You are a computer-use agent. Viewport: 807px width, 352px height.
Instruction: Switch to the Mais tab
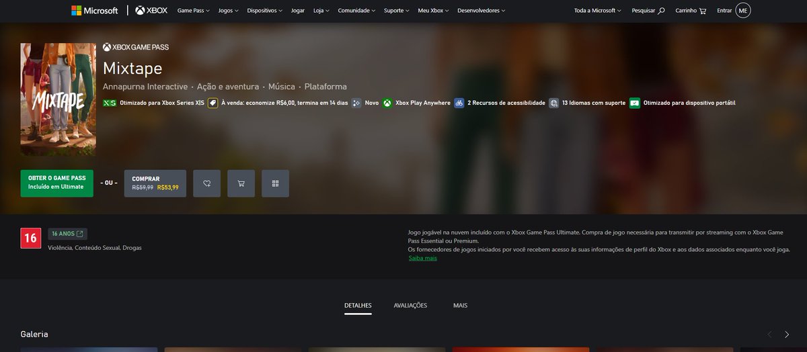(460, 306)
